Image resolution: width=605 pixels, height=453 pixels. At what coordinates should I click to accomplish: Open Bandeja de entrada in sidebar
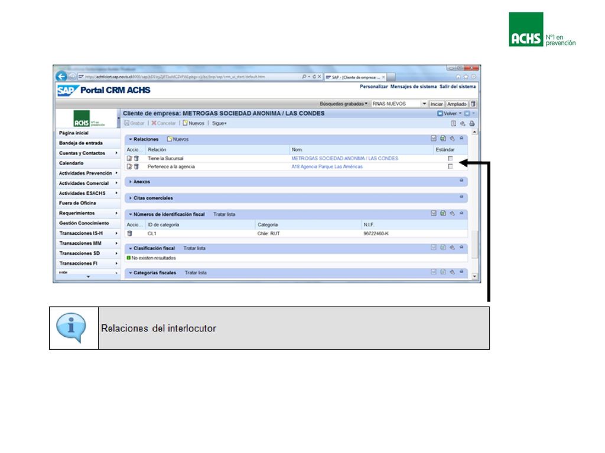click(x=88, y=143)
